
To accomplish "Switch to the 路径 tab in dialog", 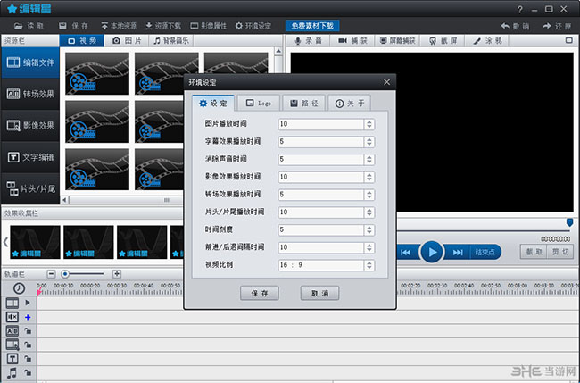I will pyautogui.click(x=303, y=103).
